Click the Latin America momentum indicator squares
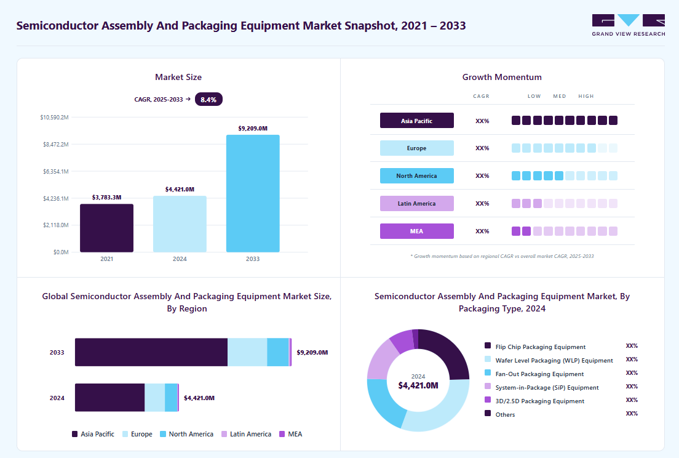Image resolution: width=679 pixels, height=458 pixels. pyautogui.click(x=565, y=204)
